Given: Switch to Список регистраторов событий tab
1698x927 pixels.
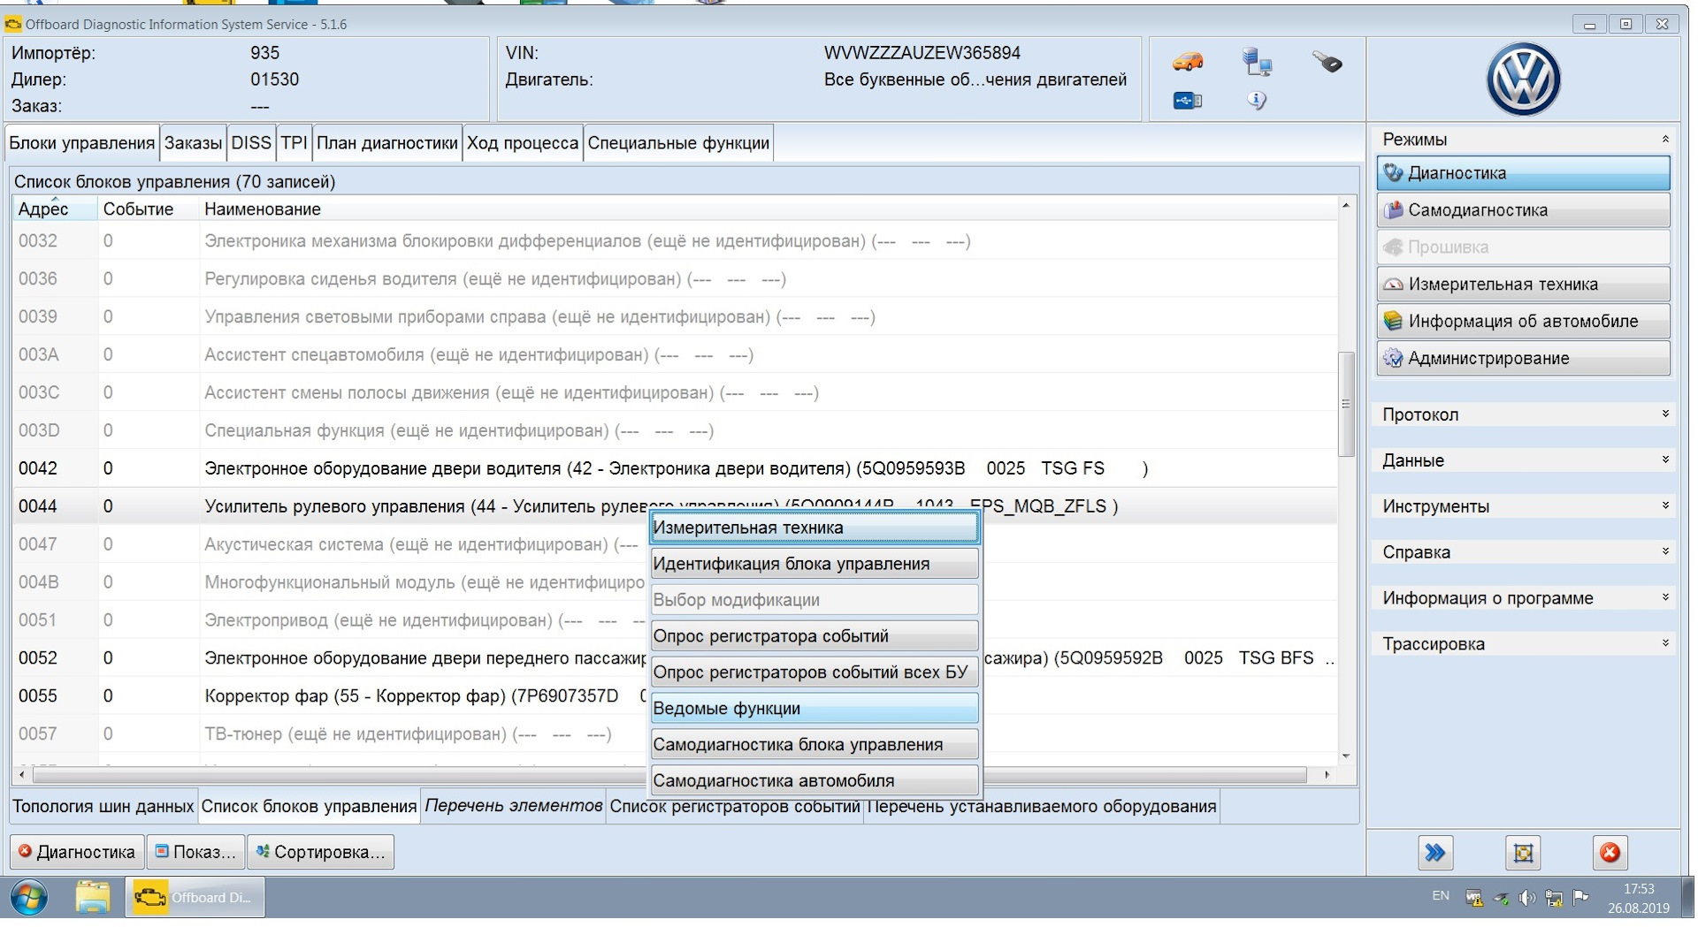Looking at the screenshot, I should (735, 807).
